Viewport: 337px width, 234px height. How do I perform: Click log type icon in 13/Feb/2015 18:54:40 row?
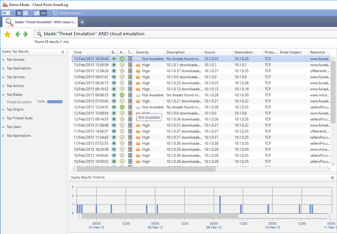(x=130, y=59)
